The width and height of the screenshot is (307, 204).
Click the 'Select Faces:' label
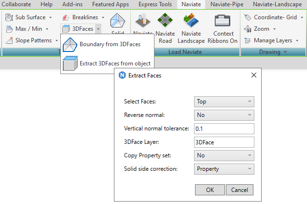[140, 102]
